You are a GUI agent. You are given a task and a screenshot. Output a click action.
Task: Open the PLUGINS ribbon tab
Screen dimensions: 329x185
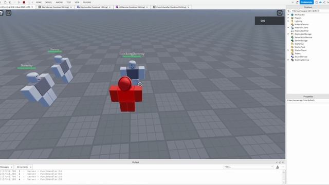tap(87, 2)
